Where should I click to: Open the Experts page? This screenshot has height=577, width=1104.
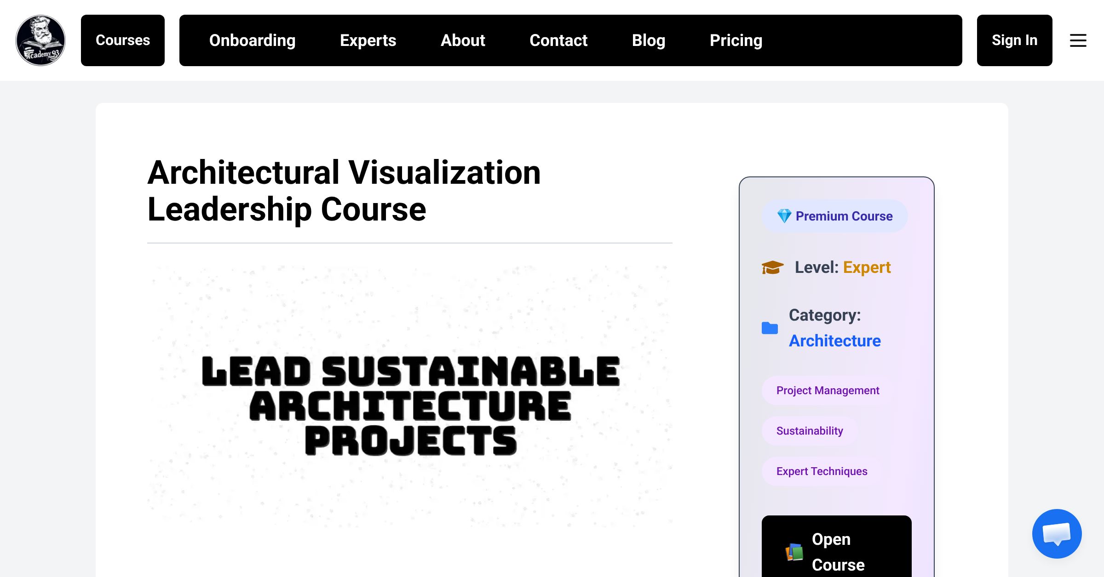[368, 40]
